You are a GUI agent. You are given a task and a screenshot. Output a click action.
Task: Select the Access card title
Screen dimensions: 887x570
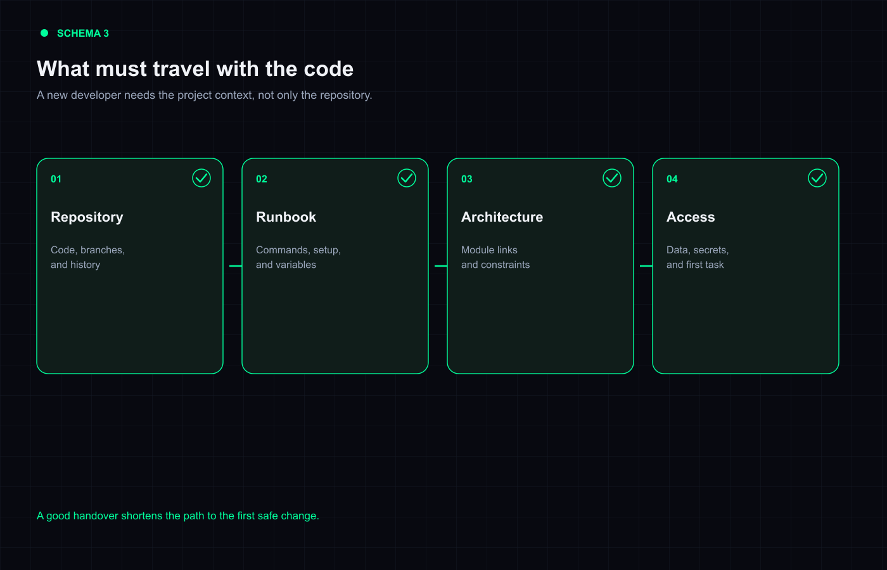click(691, 217)
